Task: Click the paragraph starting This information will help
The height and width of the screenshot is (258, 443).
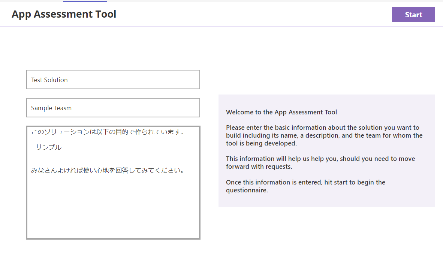Action: pos(320,162)
